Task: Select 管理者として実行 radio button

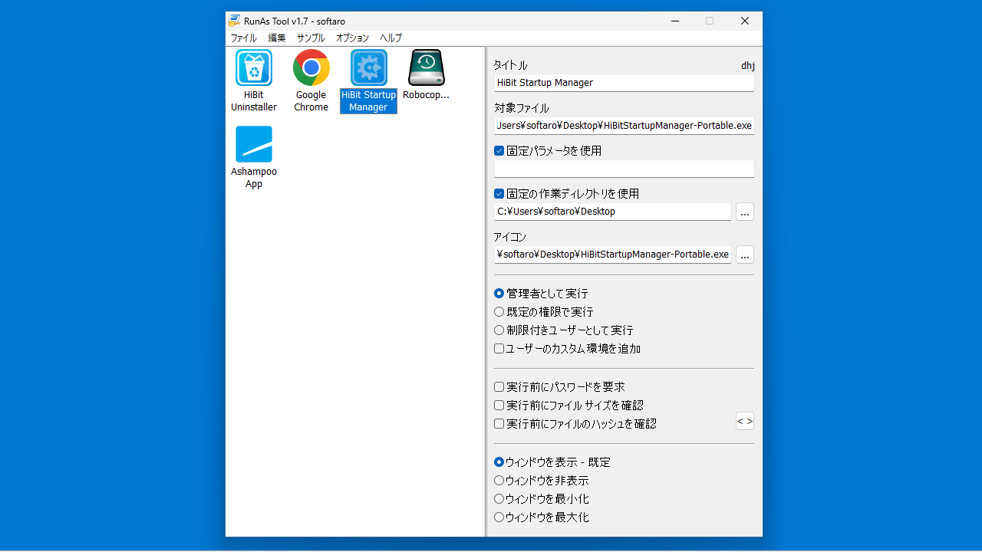Action: pyautogui.click(x=499, y=294)
